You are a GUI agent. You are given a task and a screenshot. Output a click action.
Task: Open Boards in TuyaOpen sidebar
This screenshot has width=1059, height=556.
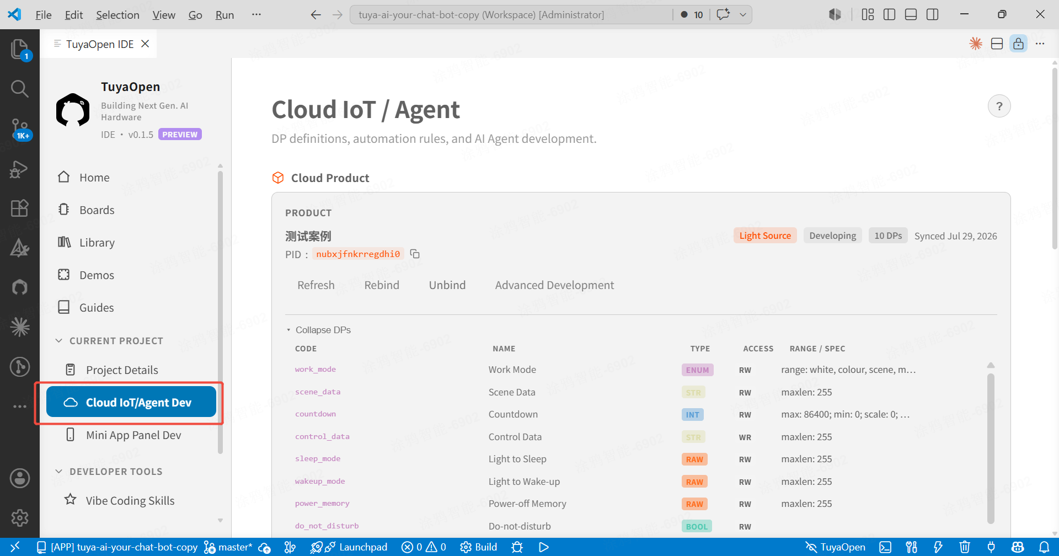[131, 210]
